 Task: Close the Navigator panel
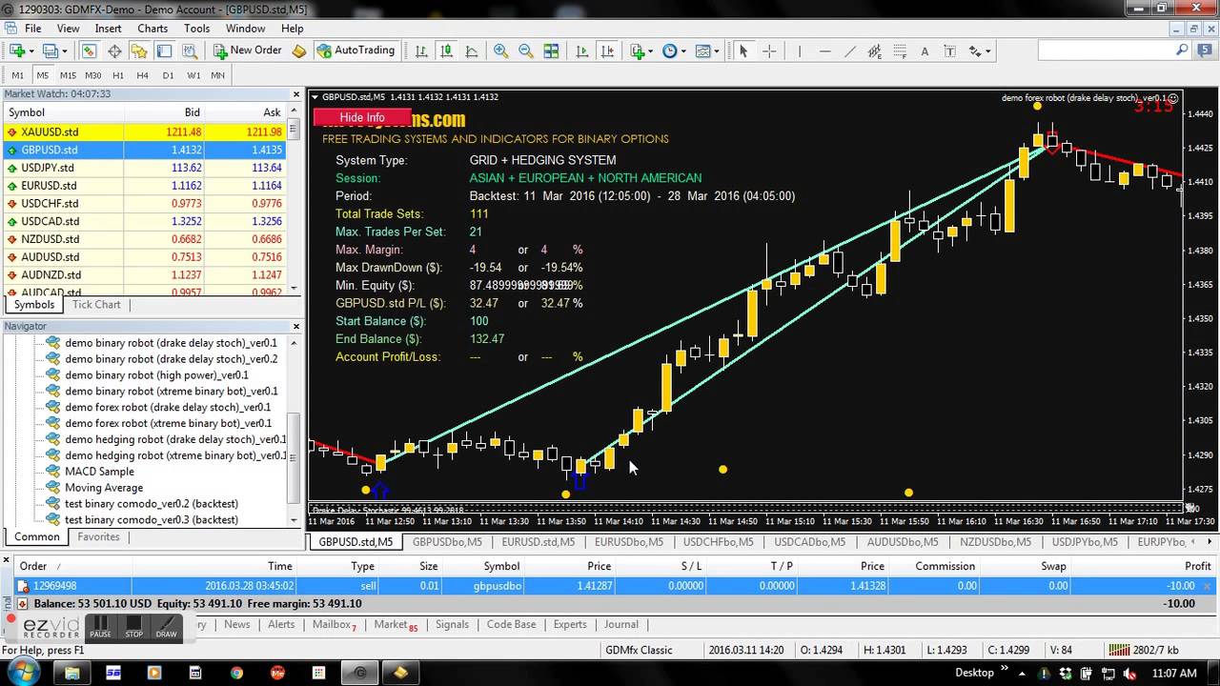pos(295,326)
